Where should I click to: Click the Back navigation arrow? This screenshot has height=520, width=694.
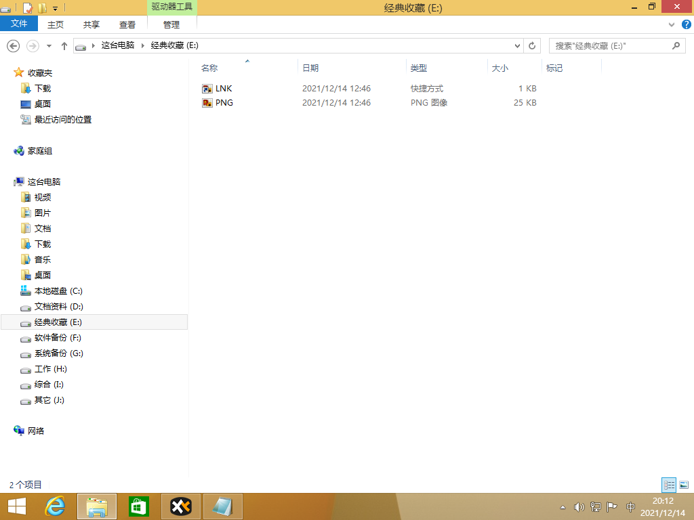point(13,45)
